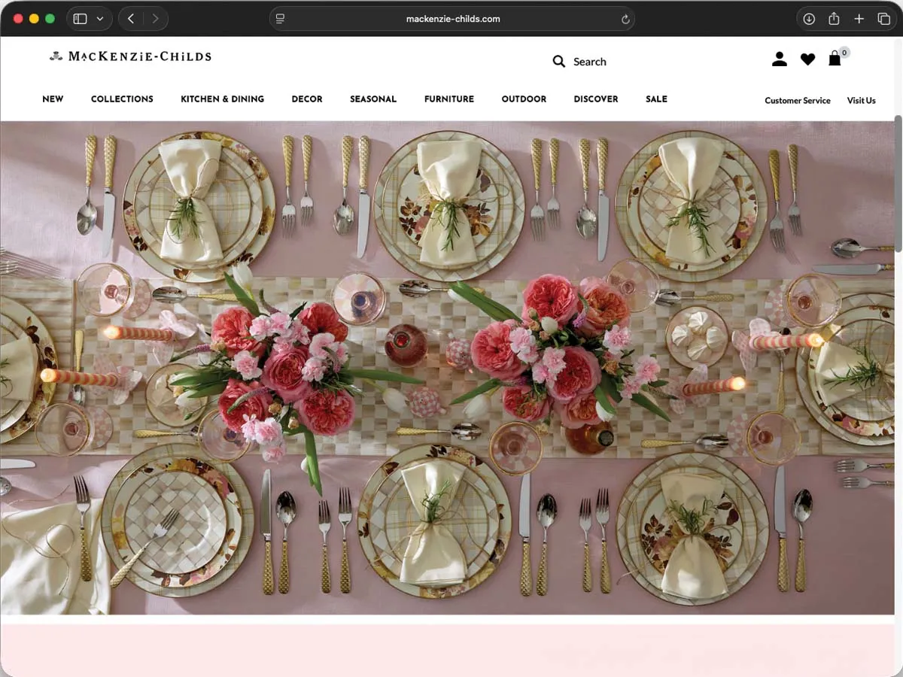
Task: Click the Visit Us link
Action: pos(861,100)
